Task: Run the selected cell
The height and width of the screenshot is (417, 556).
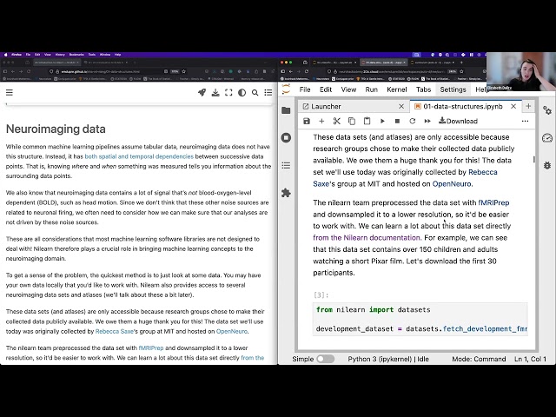Action: coord(382,122)
